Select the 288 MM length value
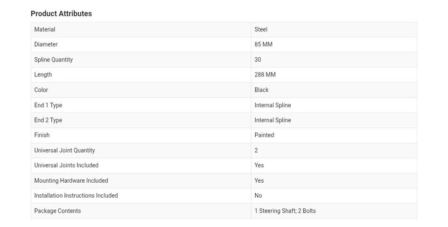The image size is (448, 227). [x=265, y=75]
